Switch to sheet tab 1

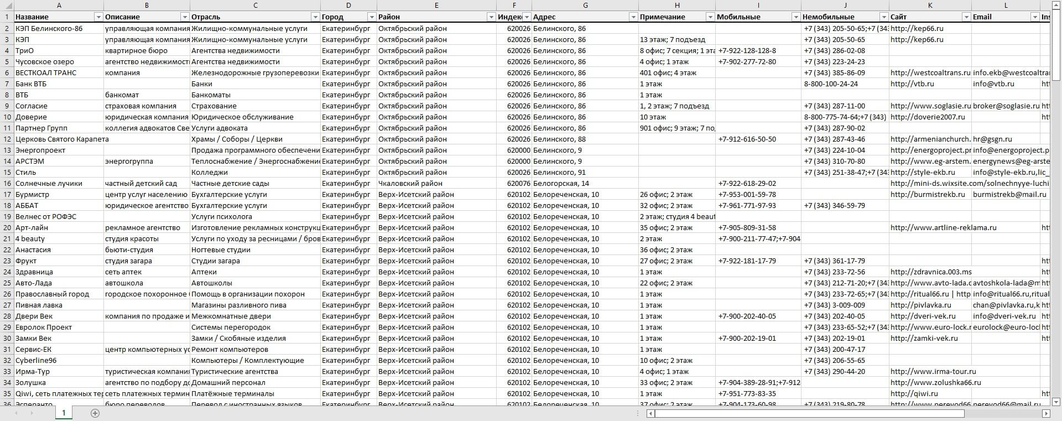point(64,413)
